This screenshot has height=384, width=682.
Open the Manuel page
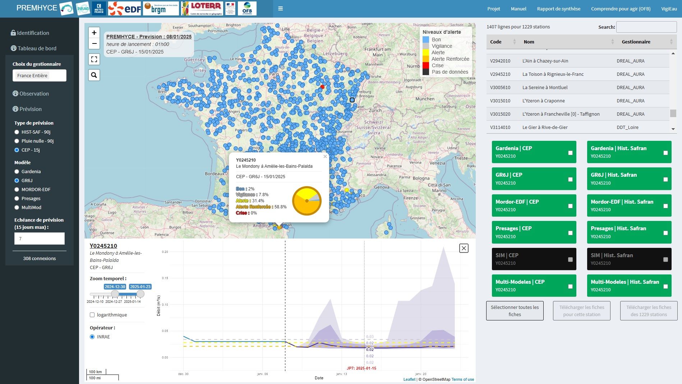[519, 9]
